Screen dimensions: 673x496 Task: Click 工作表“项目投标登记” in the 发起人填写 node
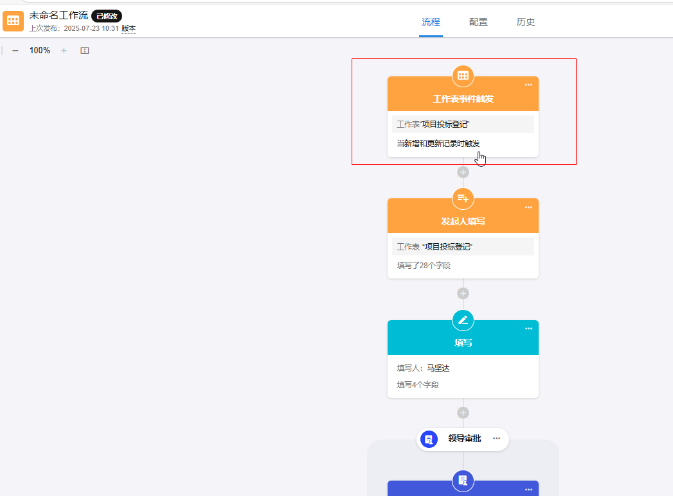pyautogui.click(x=463, y=246)
